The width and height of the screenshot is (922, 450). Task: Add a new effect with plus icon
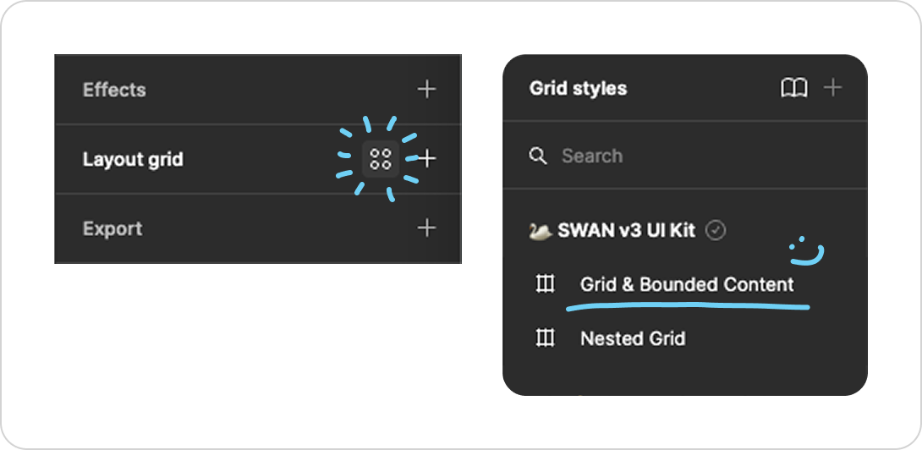(426, 90)
